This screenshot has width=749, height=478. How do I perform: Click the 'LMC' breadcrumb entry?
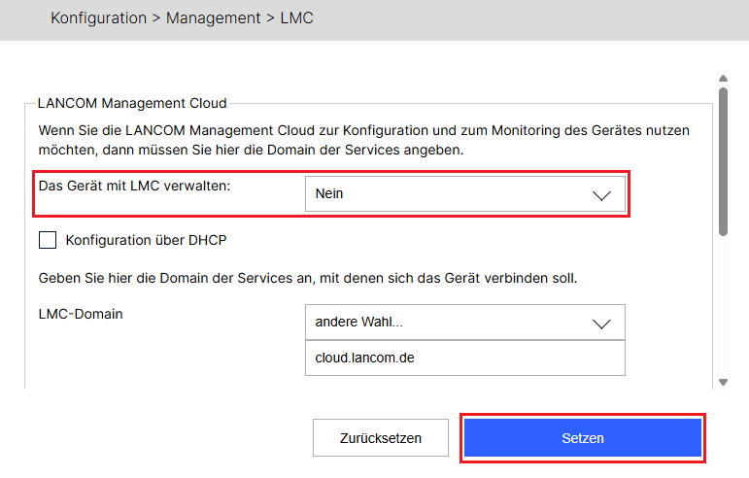click(296, 18)
